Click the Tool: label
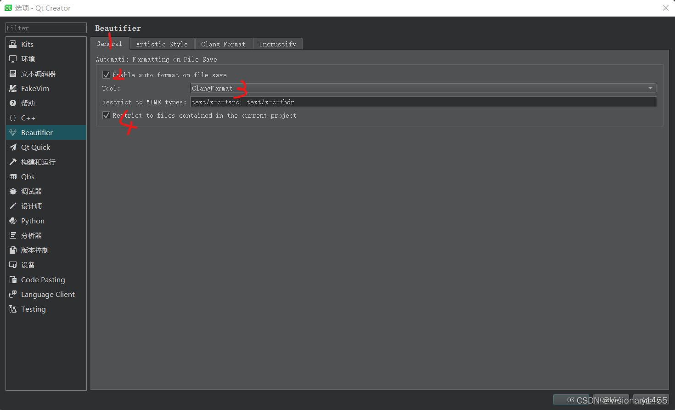 (111, 88)
